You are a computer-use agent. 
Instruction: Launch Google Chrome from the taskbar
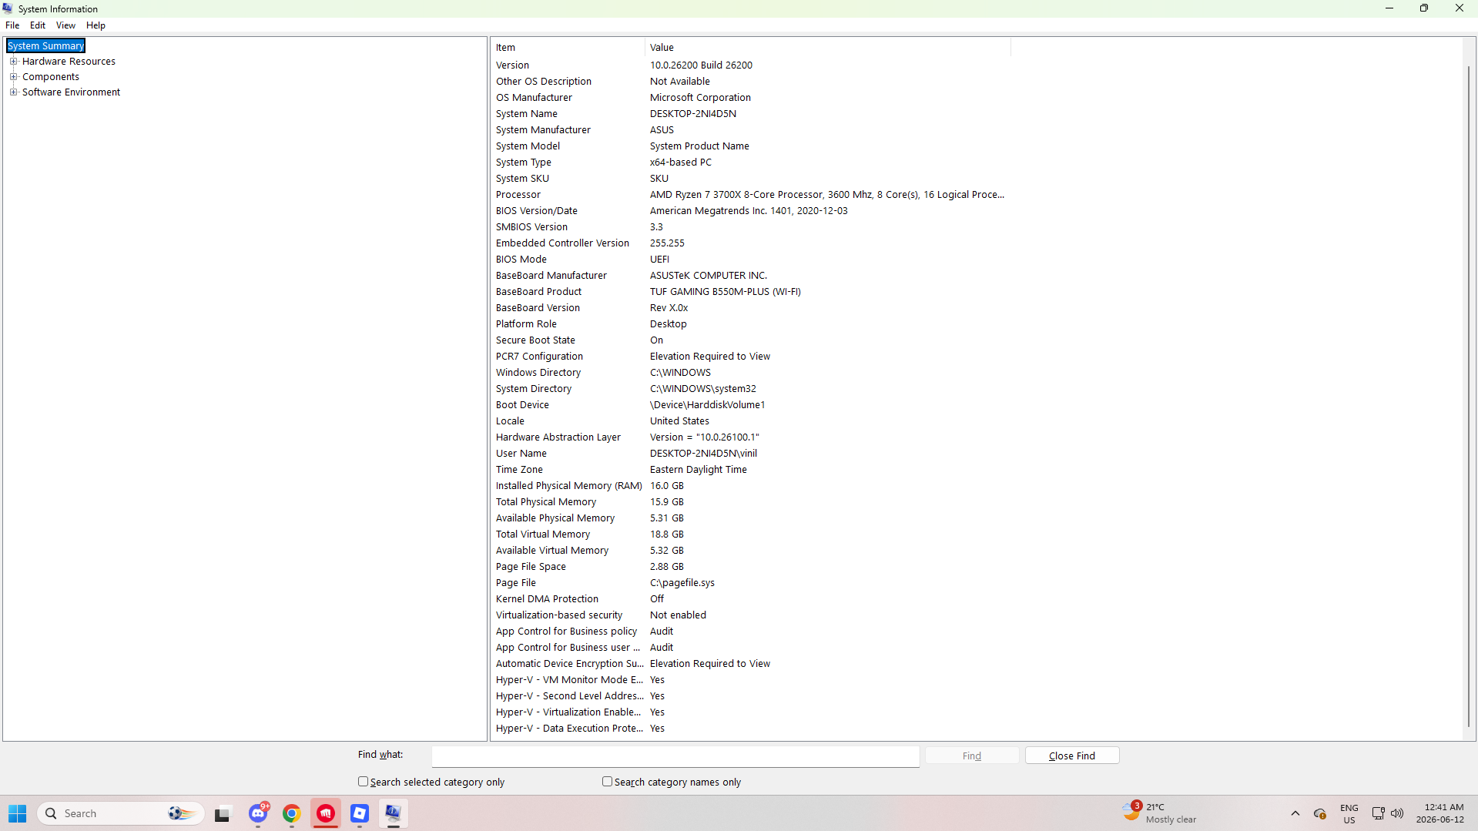pyautogui.click(x=292, y=813)
